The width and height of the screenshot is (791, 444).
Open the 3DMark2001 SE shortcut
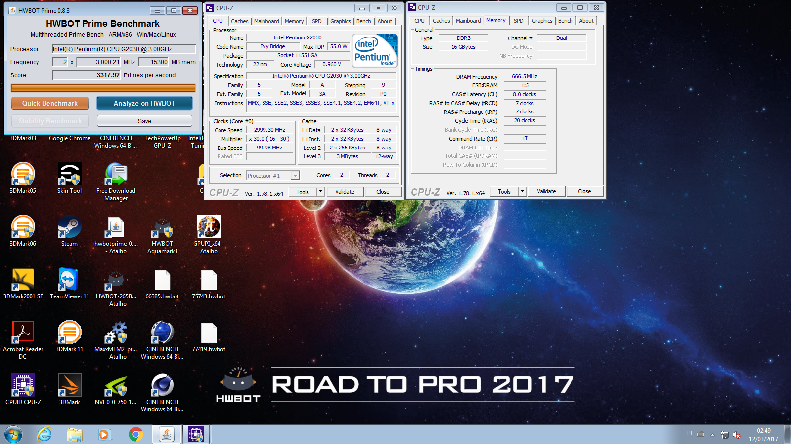tap(23, 283)
